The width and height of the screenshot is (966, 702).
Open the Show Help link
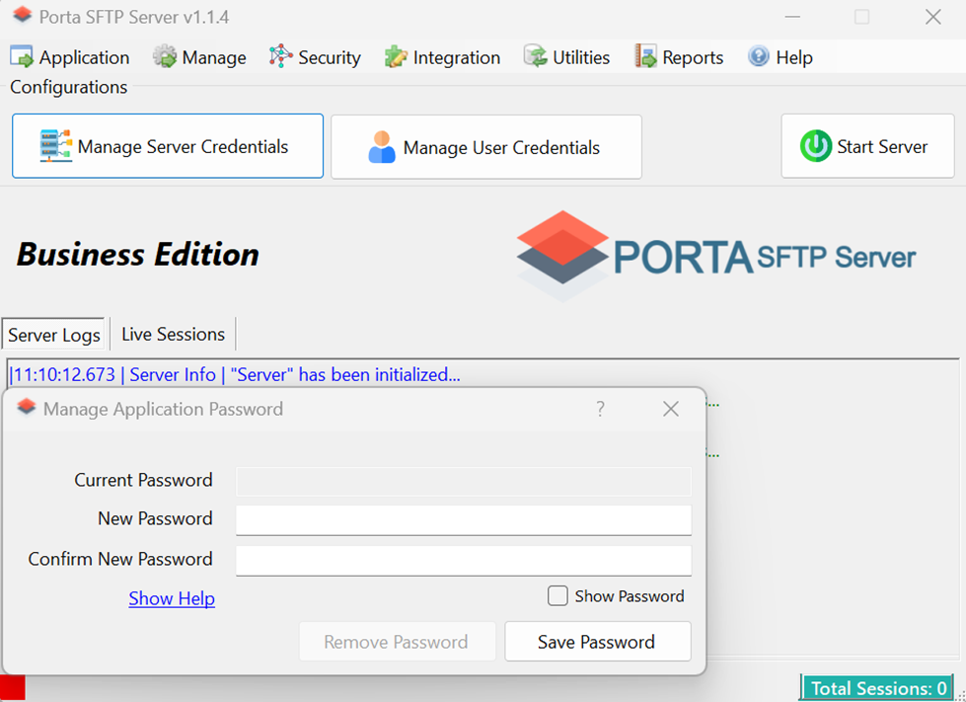point(171,597)
